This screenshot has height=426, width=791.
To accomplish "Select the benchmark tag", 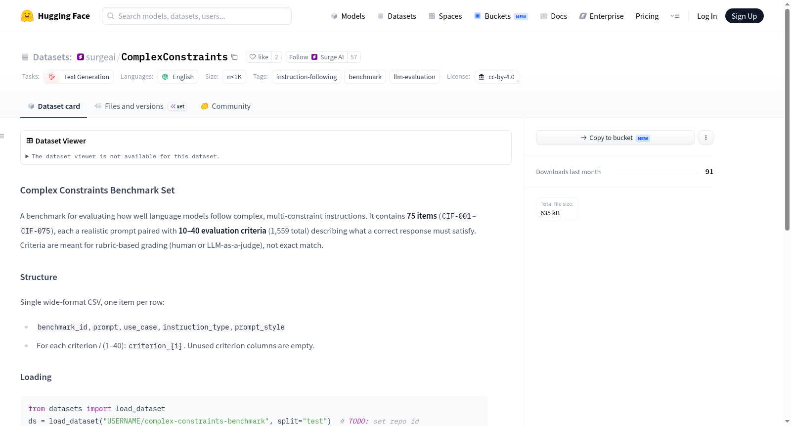I will pos(365,77).
